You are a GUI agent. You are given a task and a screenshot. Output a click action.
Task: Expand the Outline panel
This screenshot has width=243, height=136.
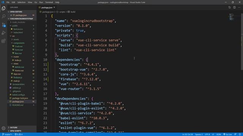tap(22, 128)
